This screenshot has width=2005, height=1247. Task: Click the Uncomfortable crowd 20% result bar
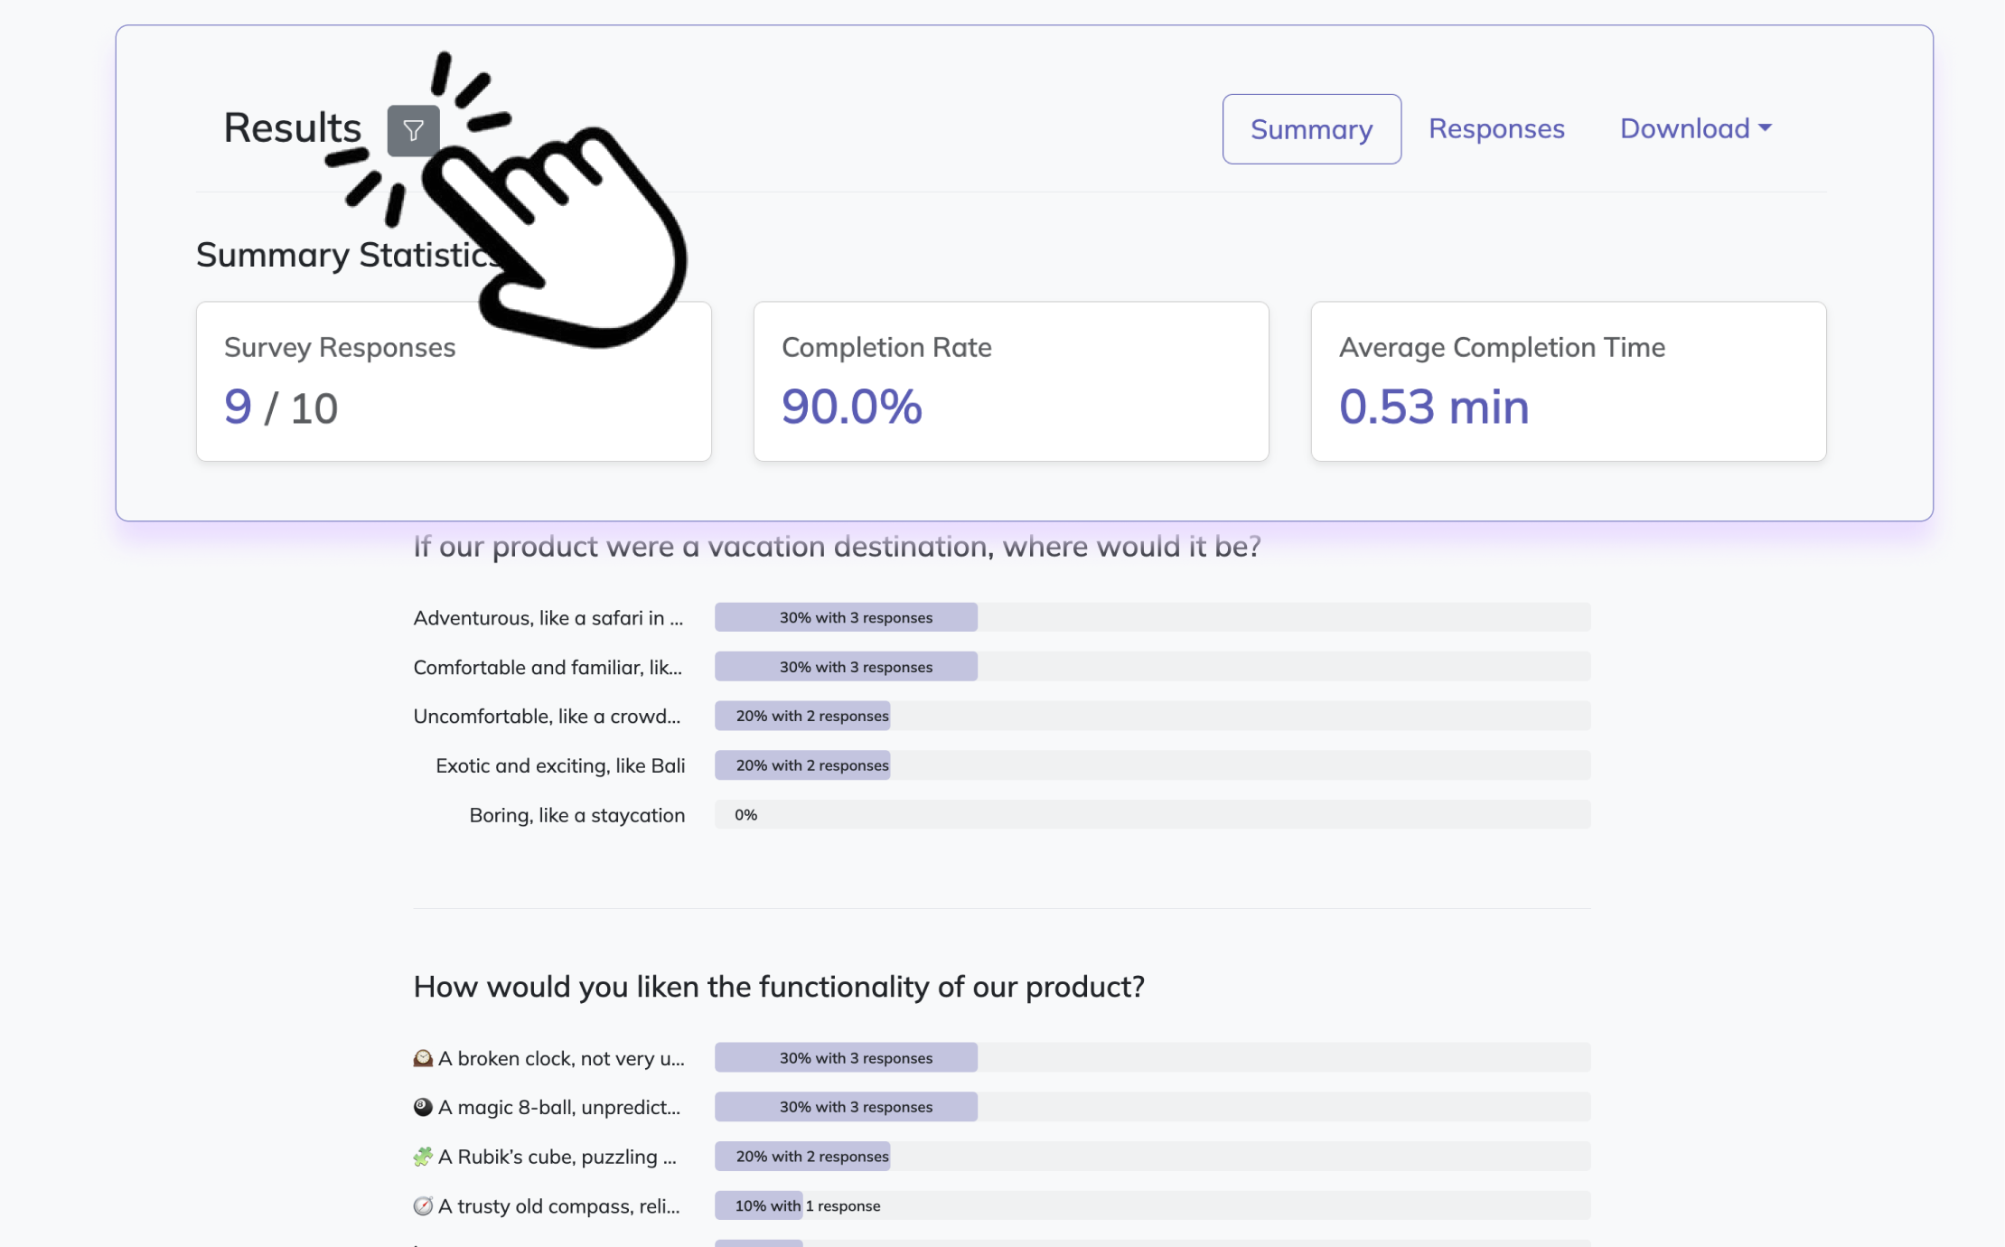pos(802,716)
